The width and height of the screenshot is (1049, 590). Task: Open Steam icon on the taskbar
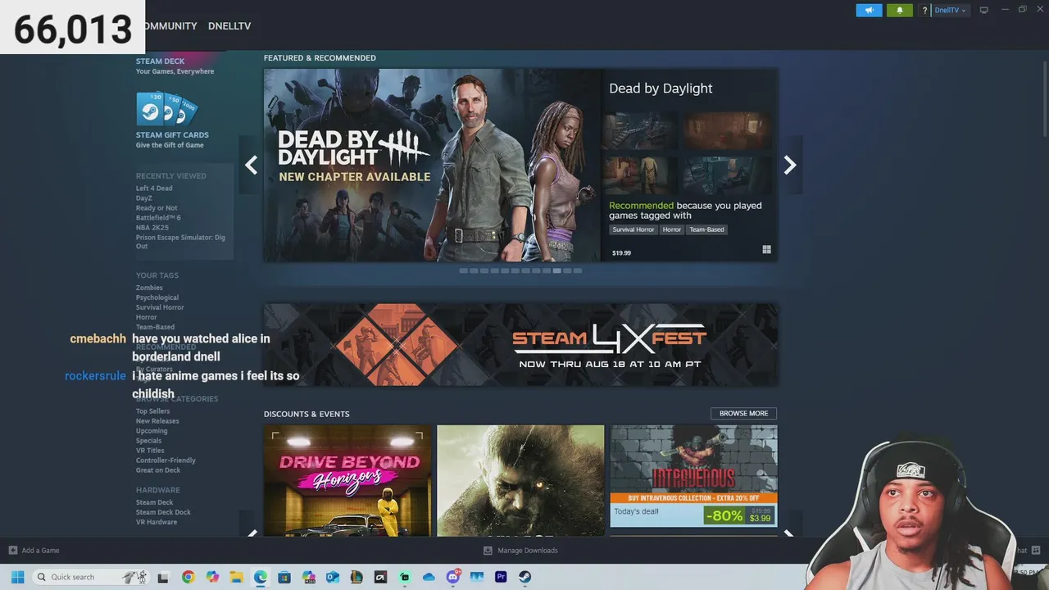pyautogui.click(x=524, y=577)
